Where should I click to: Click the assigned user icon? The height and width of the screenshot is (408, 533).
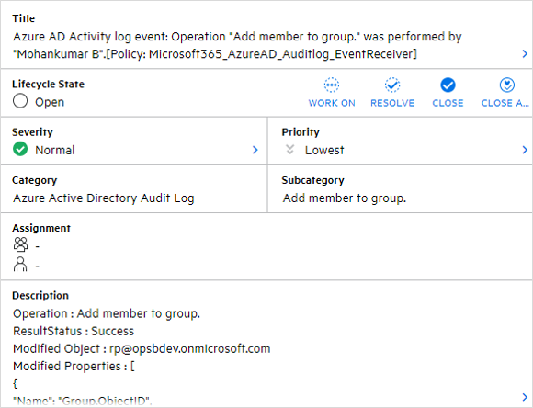coord(20,264)
